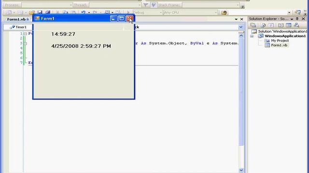The height and width of the screenshot is (173, 309).
Task: Click line number 5 in code editor
Action: (21, 53)
